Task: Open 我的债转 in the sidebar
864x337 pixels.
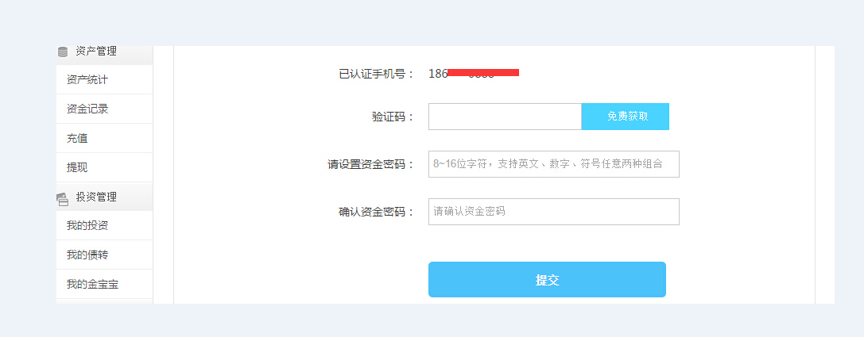Action: click(x=105, y=255)
